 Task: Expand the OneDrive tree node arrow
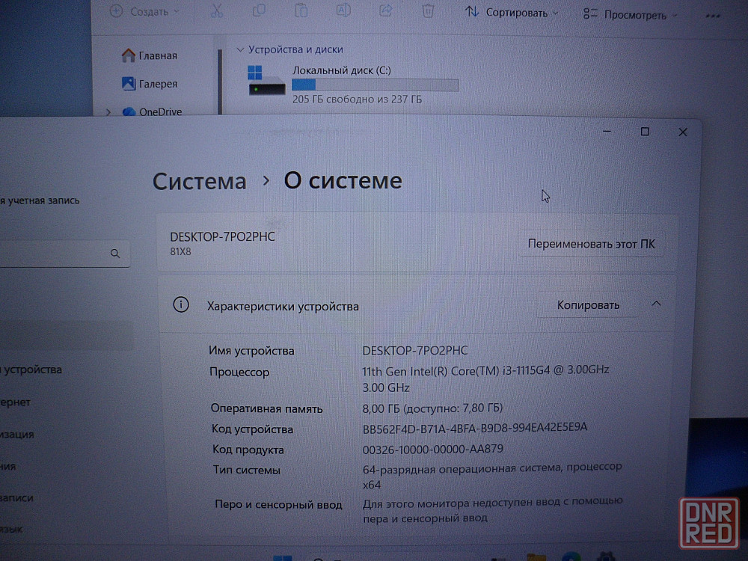point(108,112)
